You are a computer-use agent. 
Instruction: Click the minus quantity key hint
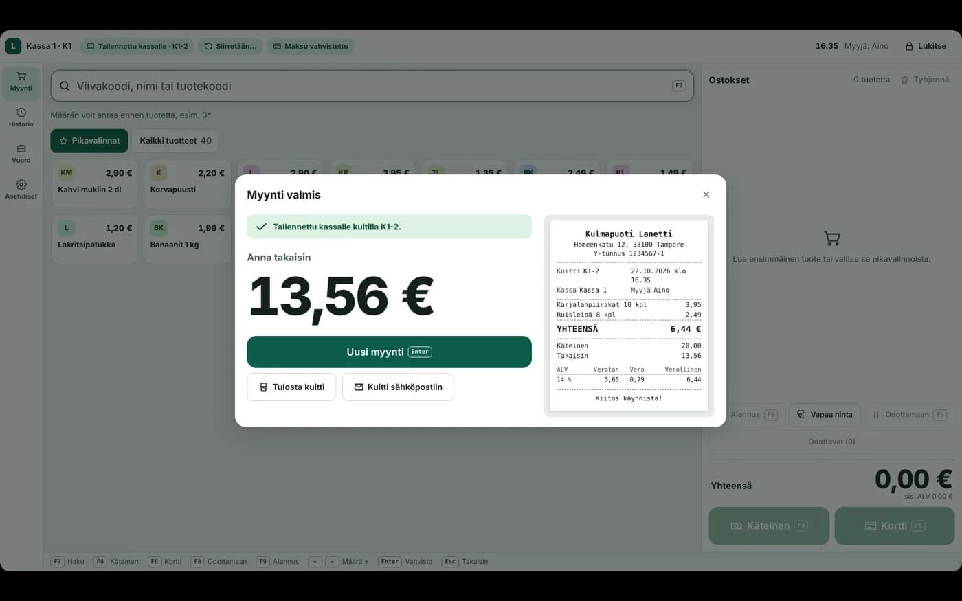tap(332, 562)
